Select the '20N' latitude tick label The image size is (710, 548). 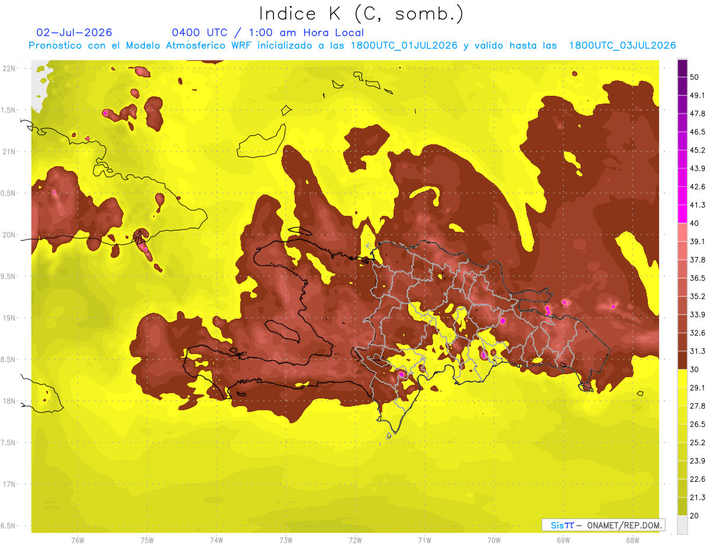pyautogui.click(x=9, y=235)
